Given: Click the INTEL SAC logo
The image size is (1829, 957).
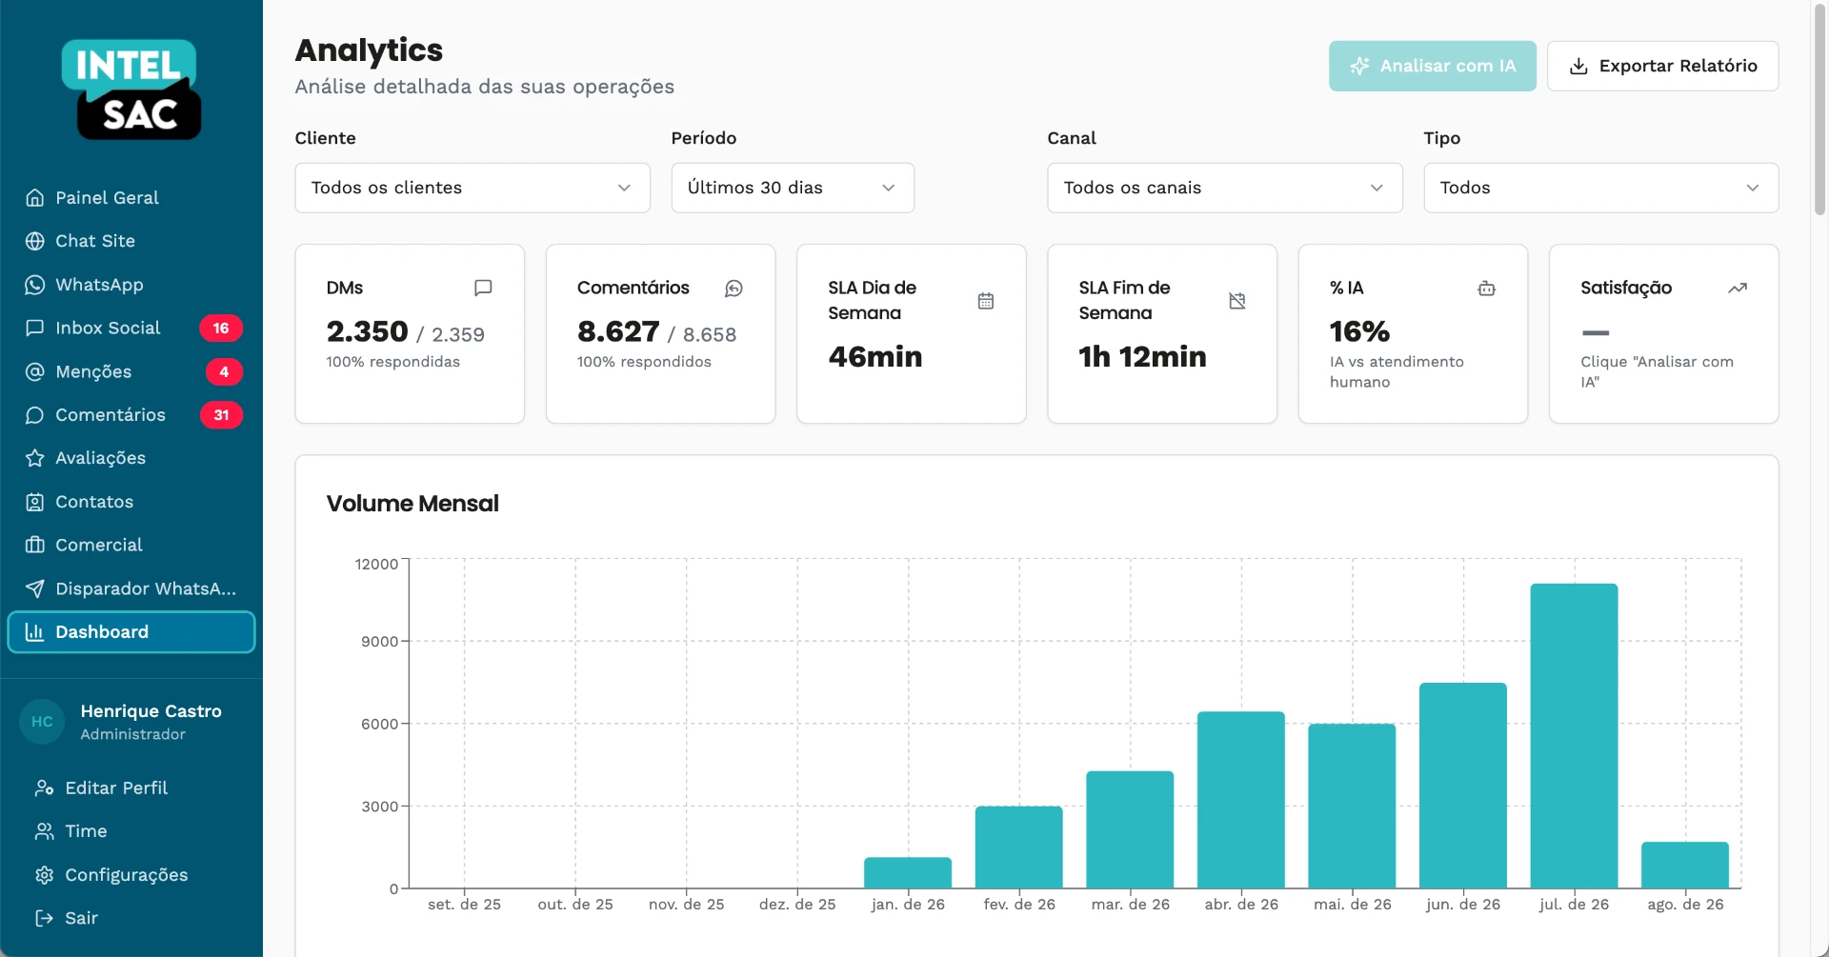Looking at the screenshot, I should coord(131,90).
